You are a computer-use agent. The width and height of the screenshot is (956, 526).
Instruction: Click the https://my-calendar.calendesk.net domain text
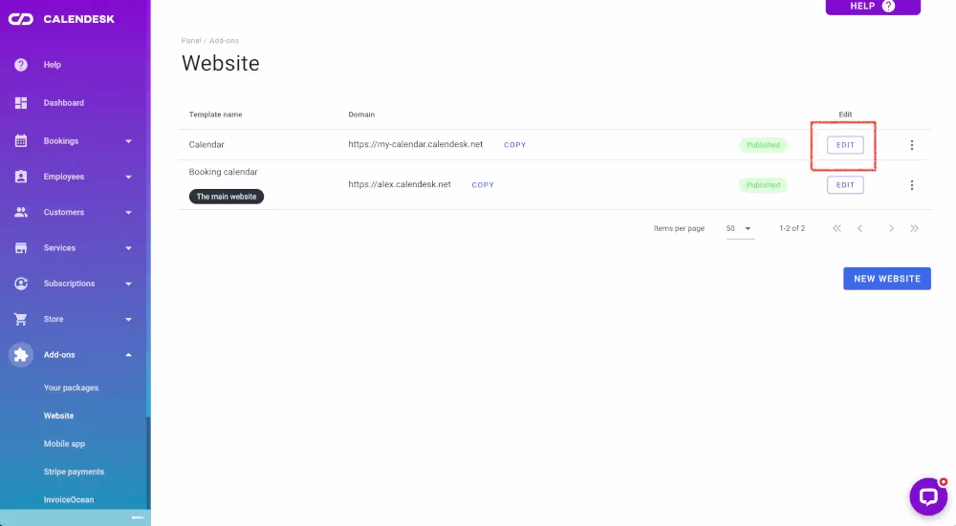[x=415, y=144]
